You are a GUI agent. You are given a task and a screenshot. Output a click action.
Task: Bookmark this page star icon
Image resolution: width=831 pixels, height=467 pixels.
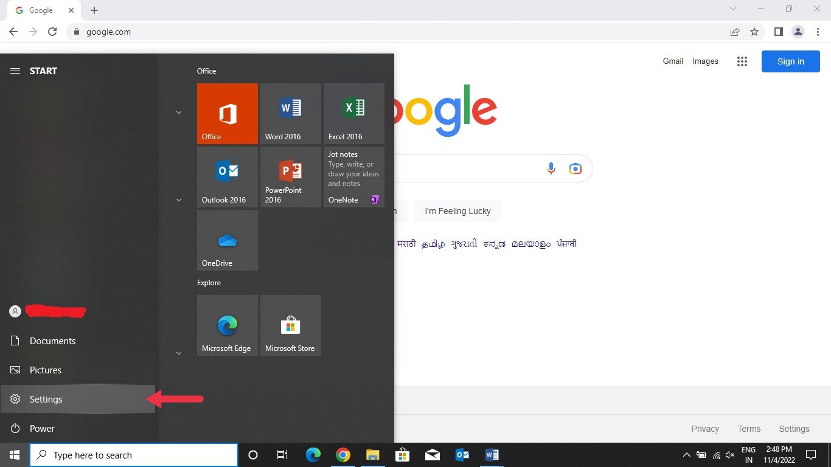coord(754,32)
